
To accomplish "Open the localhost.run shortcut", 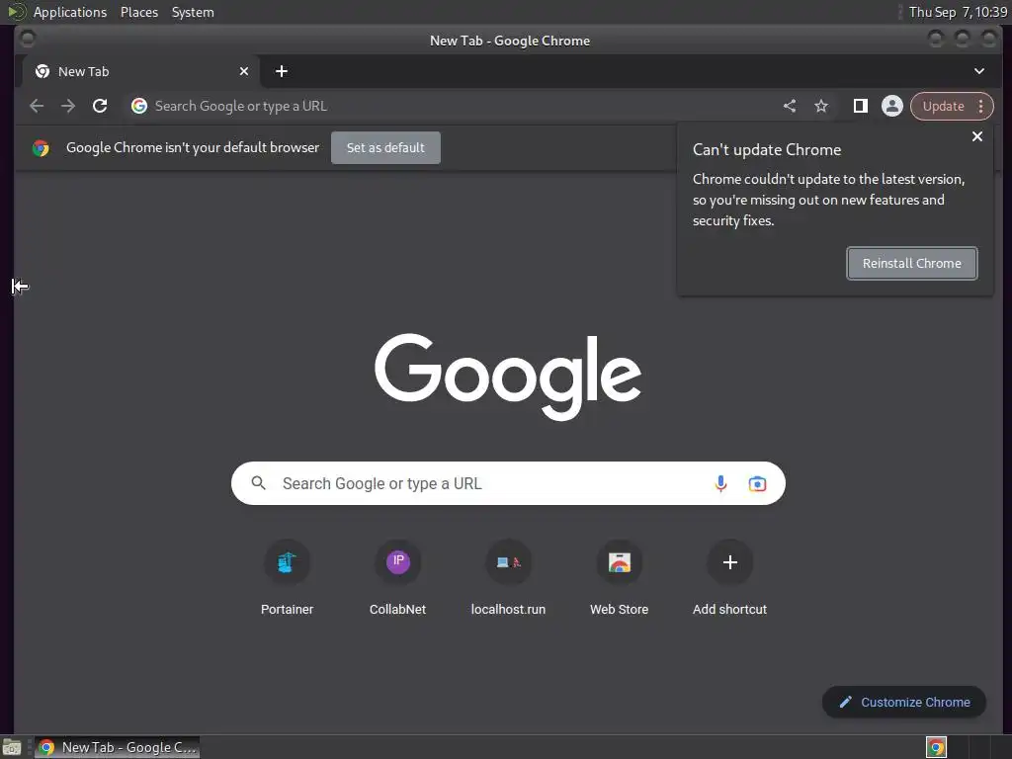I will click(509, 577).
